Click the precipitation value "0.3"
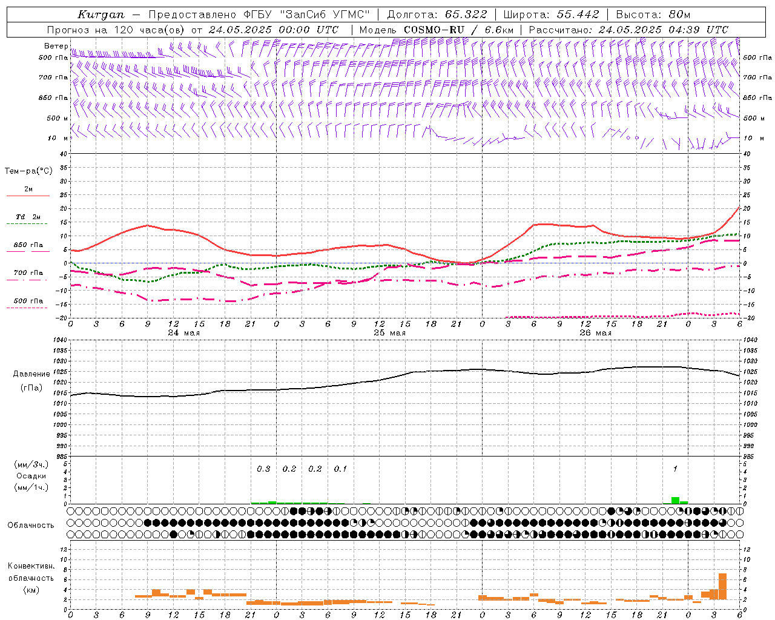 [x=263, y=469]
